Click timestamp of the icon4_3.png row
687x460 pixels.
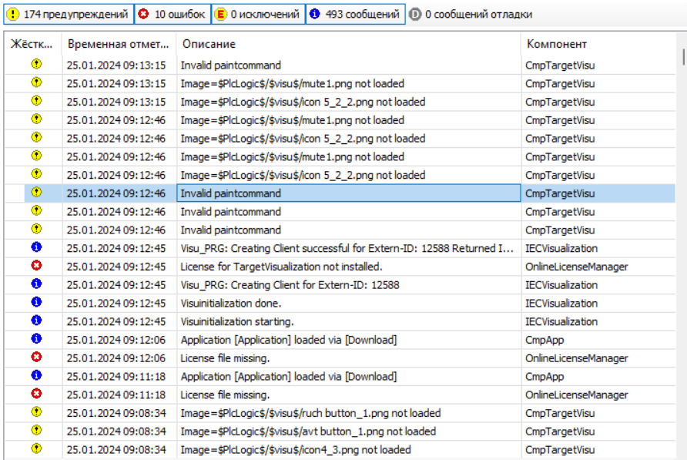116,450
